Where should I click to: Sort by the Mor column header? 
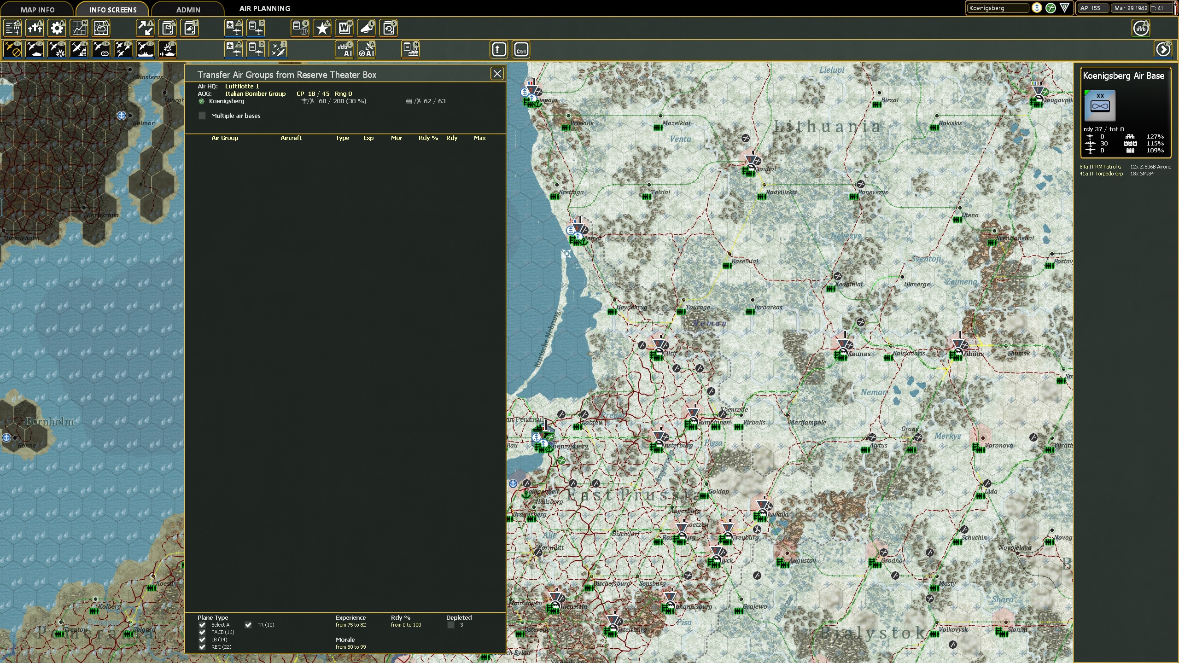pyautogui.click(x=397, y=138)
